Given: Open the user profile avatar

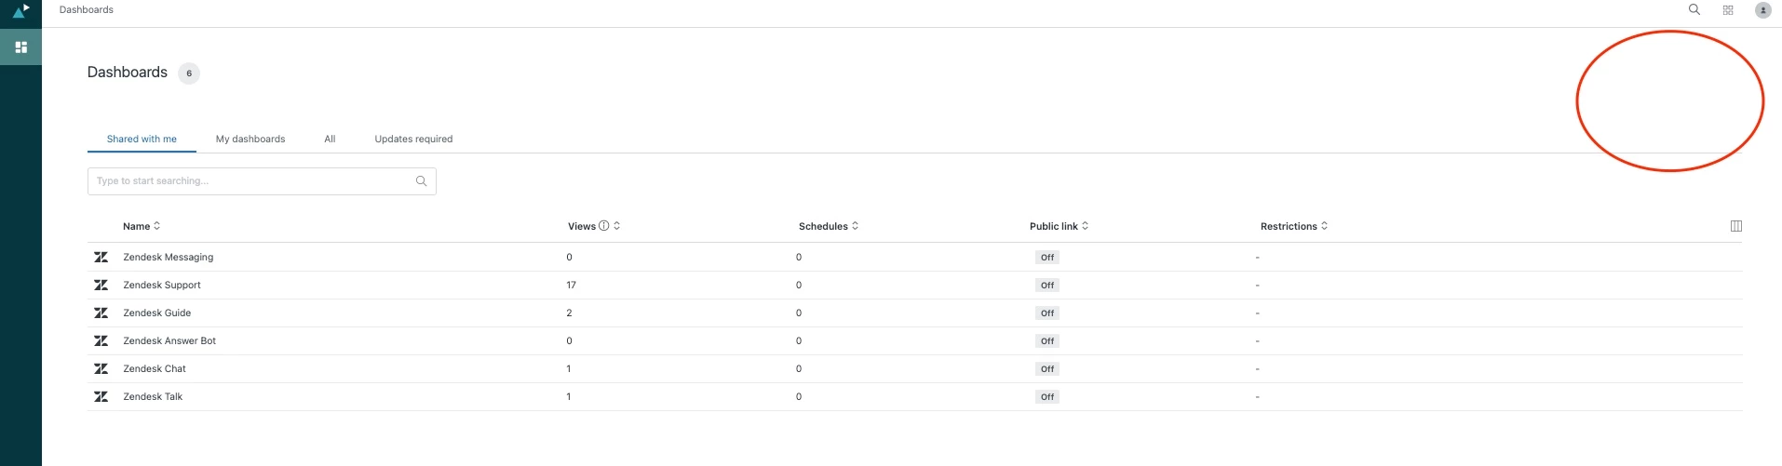Looking at the screenshot, I should (x=1762, y=10).
